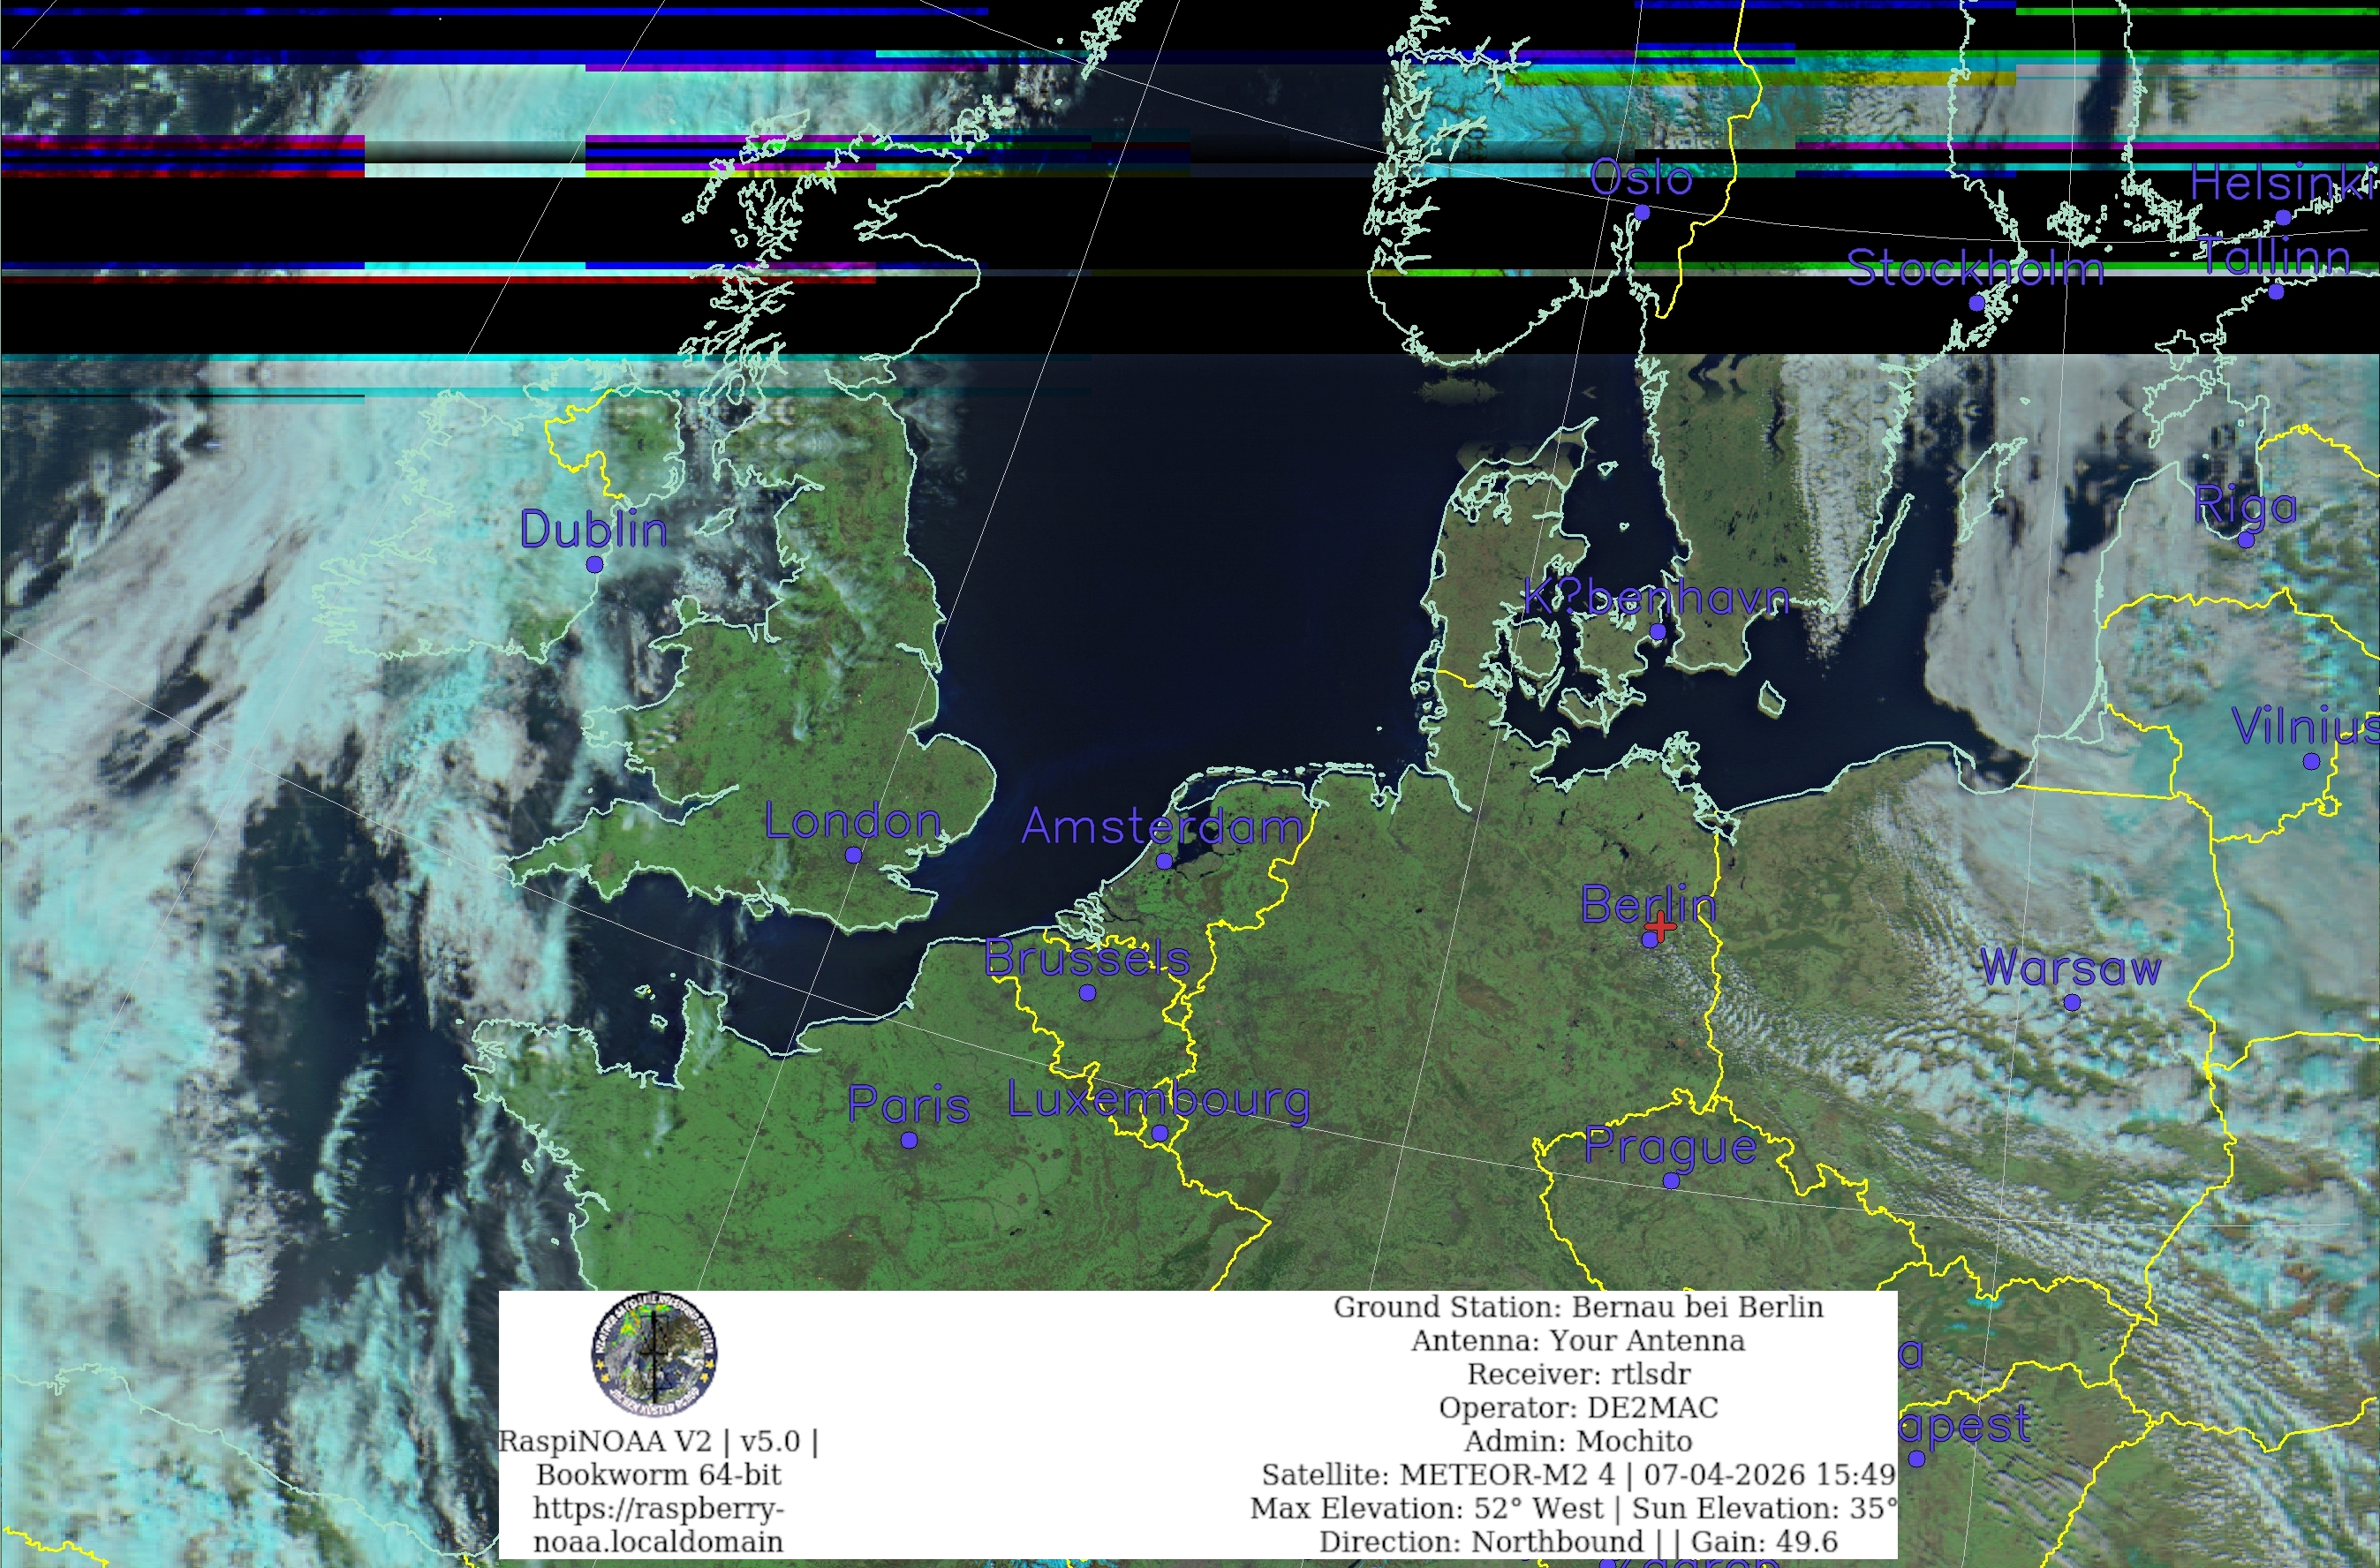Image resolution: width=2380 pixels, height=1568 pixels.
Task: Click the Satellite METEOR-M2 4 text line
Action: (x=1578, y=1474)
